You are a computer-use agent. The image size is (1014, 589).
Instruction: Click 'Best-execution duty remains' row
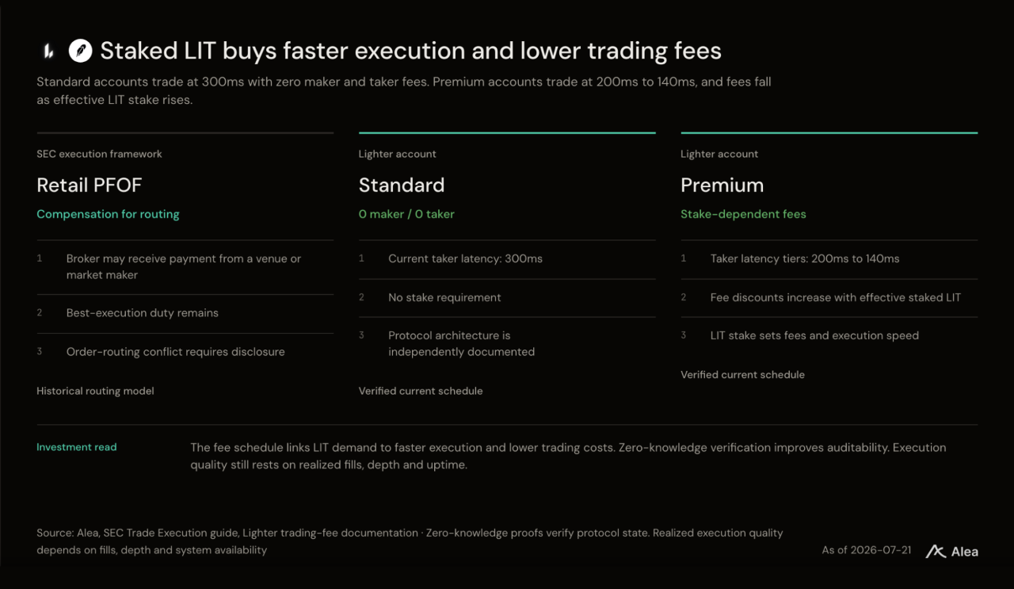(185, 313)
